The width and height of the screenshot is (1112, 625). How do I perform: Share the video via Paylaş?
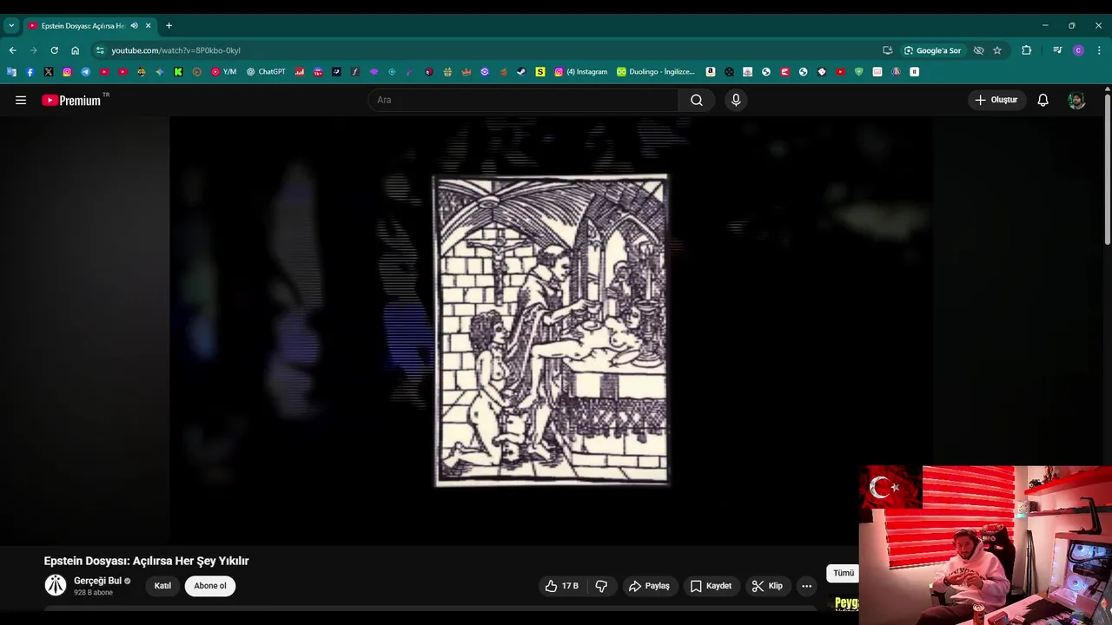(650, 586)
